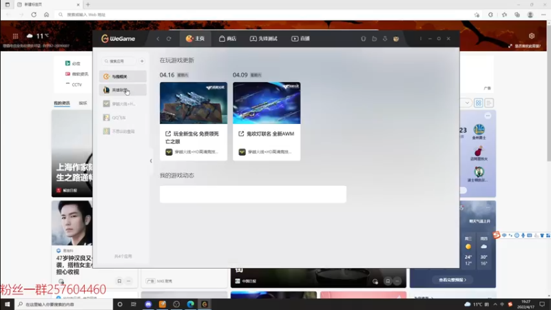Viewport: 551px width, 310px height.
Task: Reload the browser page
Action: [x=34, y=14]
